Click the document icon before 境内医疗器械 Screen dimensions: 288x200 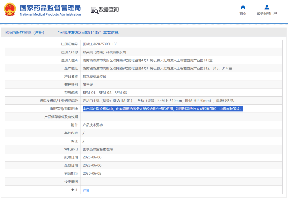coord(6,33)
